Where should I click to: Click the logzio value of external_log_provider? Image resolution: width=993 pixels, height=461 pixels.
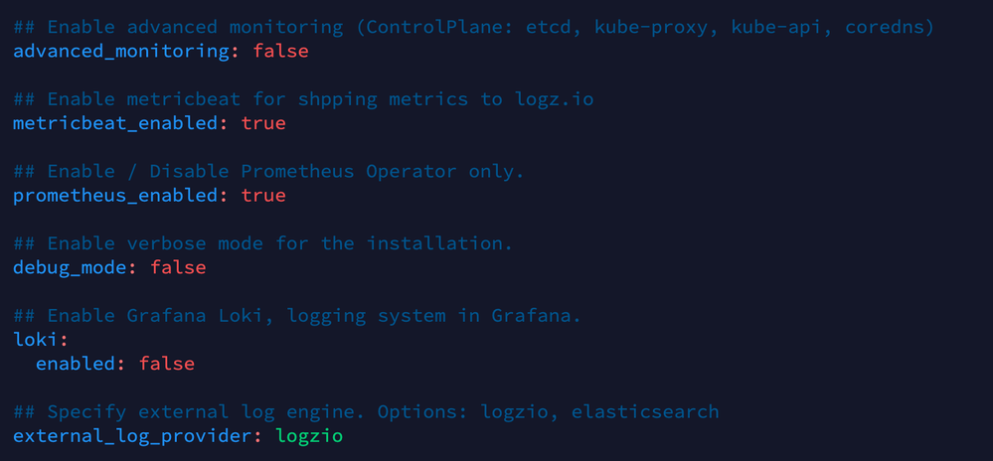tap(309, 436)
